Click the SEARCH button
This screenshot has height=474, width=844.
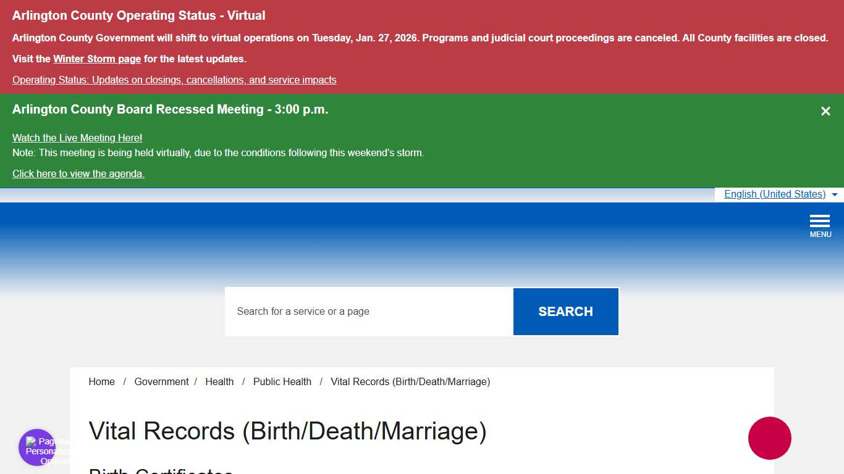pyautogui.click(x=565, y=311)
